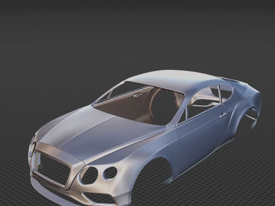This screenshot has width=275, height=206.
Task: Select the large round headlight opening rim
Action: point(89,176)
